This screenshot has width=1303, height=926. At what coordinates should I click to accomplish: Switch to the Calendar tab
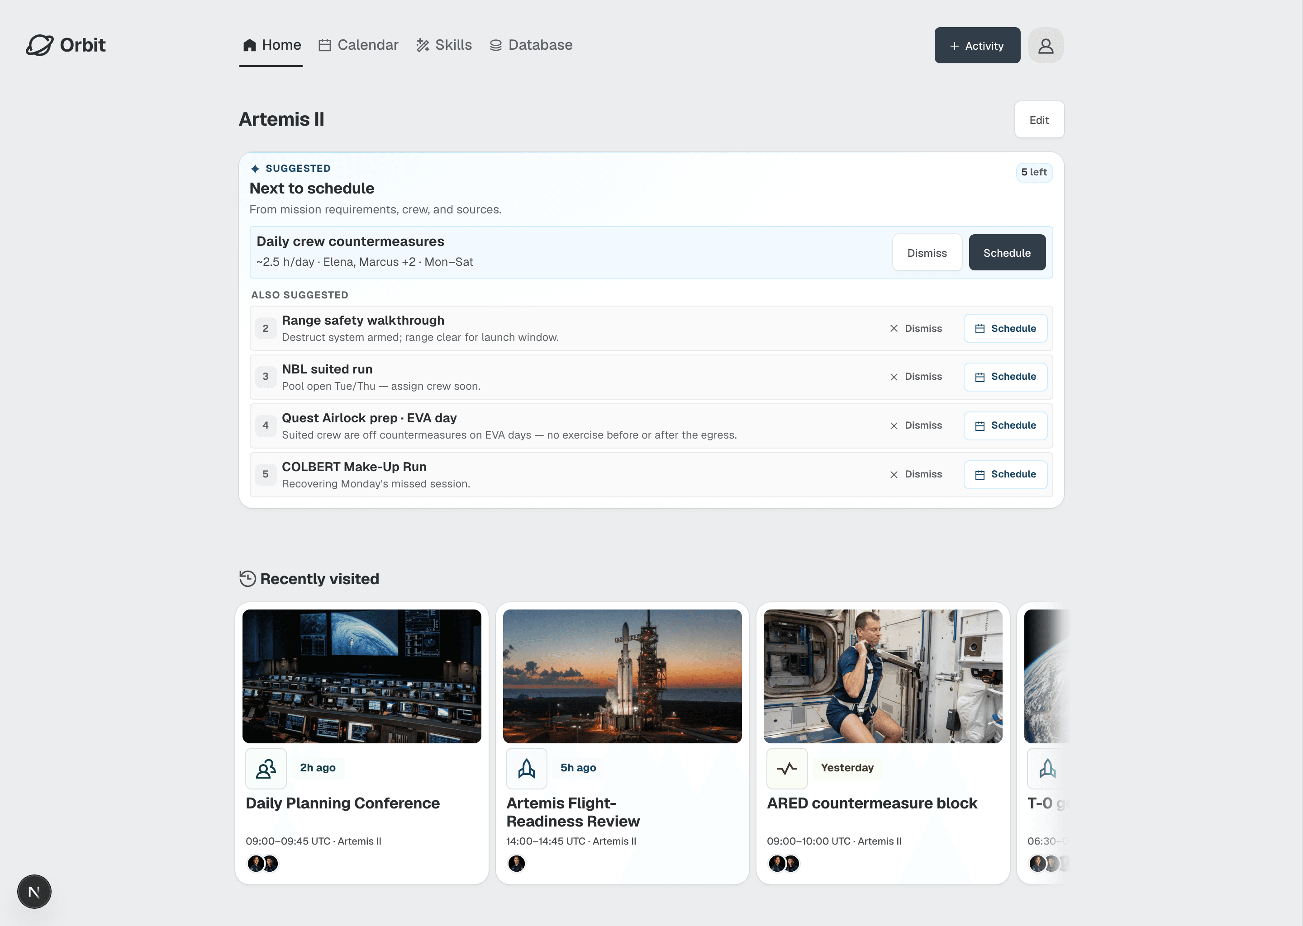coord(358,45)
